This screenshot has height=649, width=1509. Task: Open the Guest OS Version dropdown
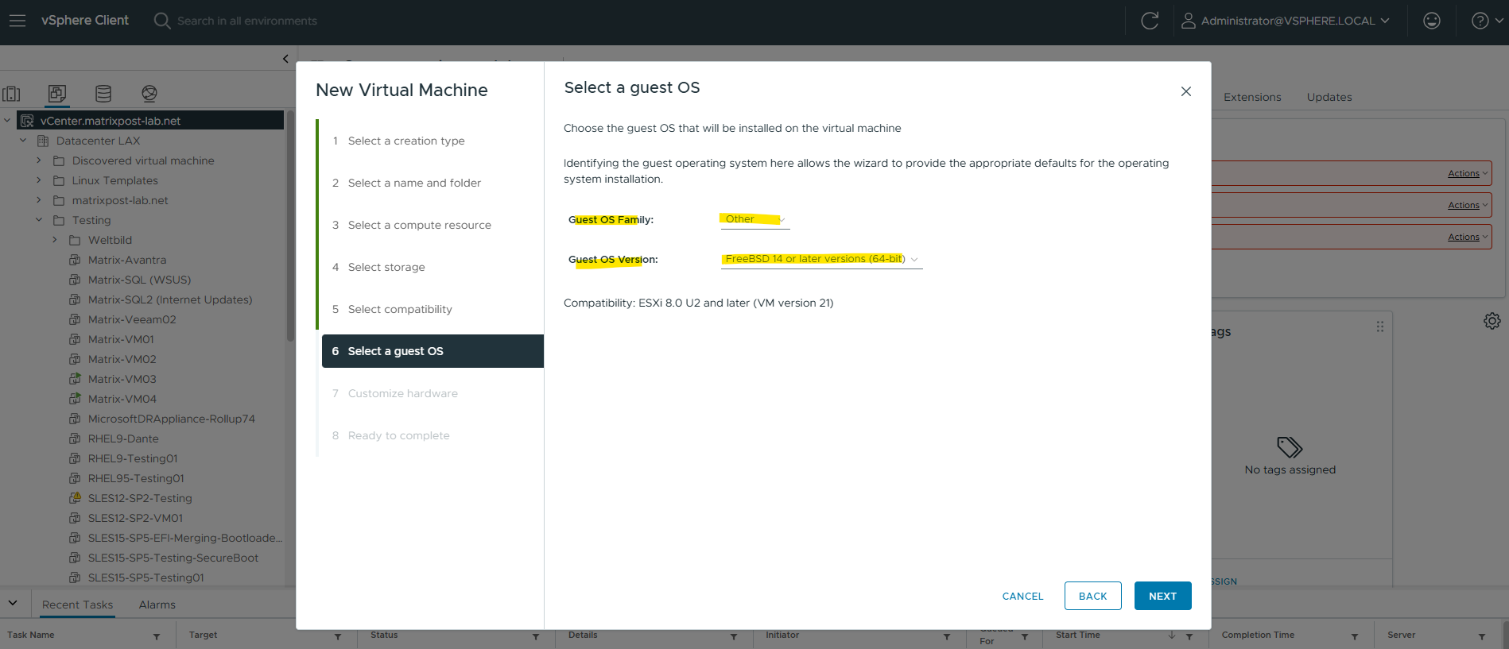822,259
